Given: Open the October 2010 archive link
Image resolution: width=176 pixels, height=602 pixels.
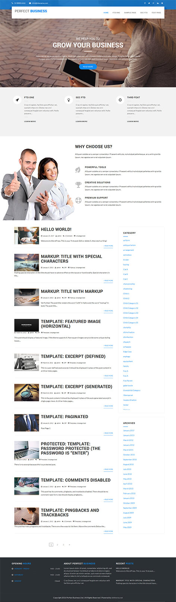Looking at the screenshot, I should 129,455.
